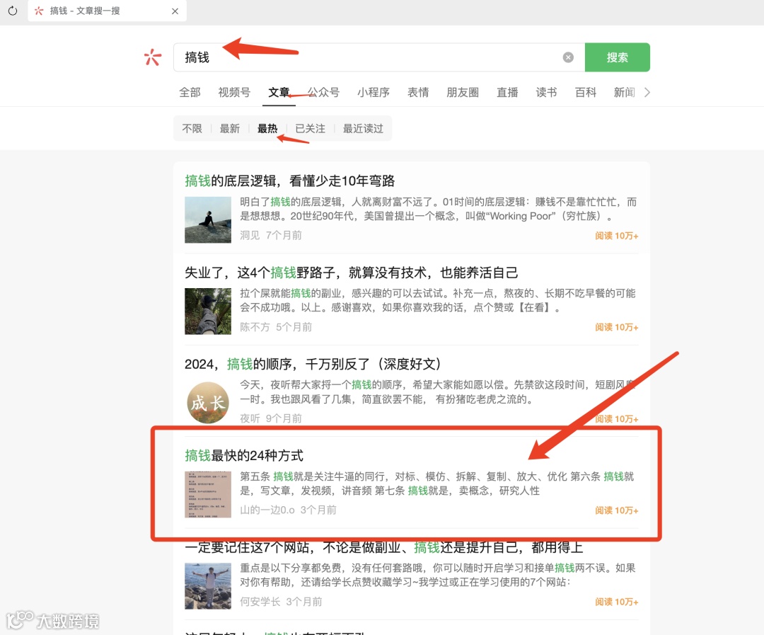Click the red Sogou-style search logo

click(153, 57)
